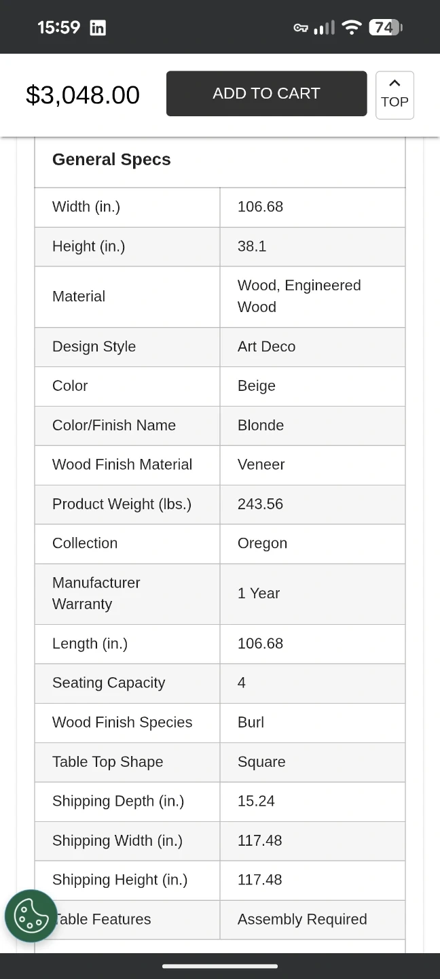Tap the $3,048.00 price

83,95
